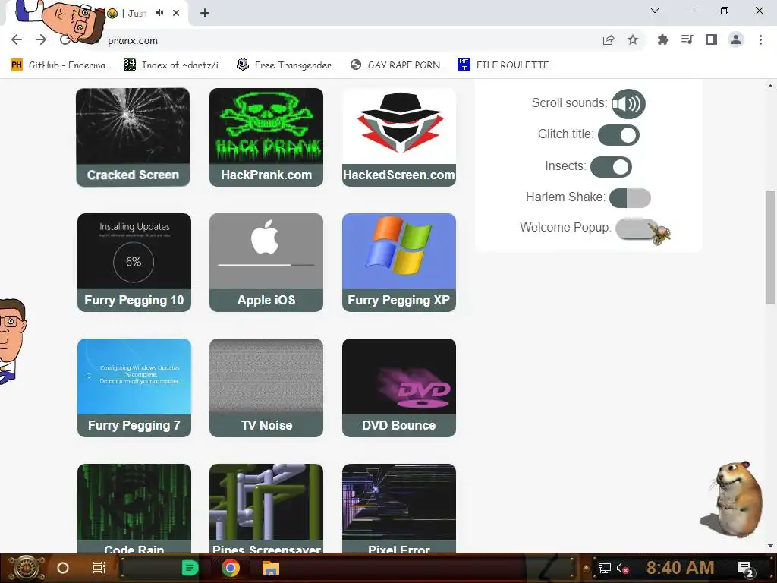Open the green notes app on taskbar
This screenshot has height=583, width=777.
190,568
